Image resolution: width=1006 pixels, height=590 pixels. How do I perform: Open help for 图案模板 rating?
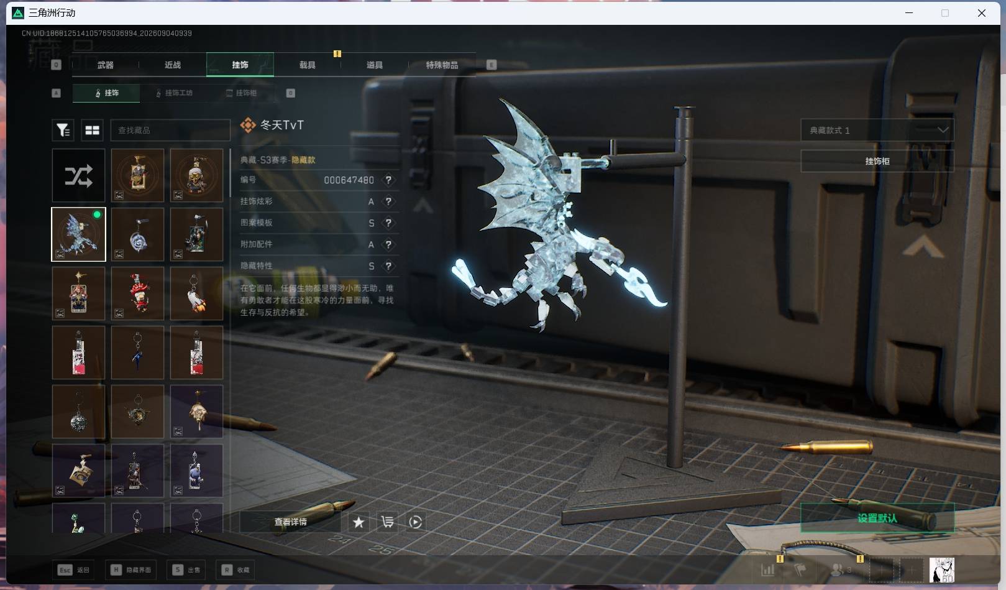pyautogui.click(x=388, y=223)
